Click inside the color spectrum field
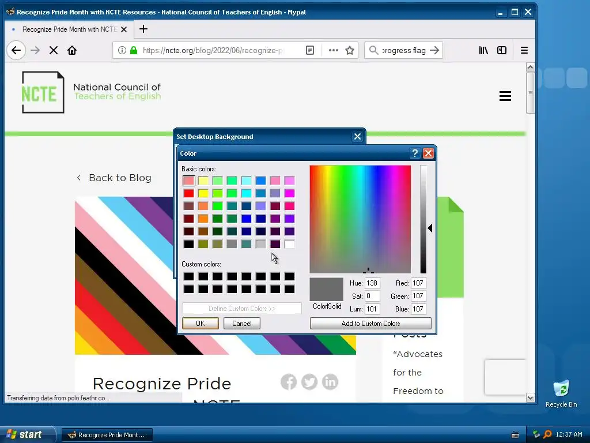The width and height of the screenshot is (590, 443). click(x=360, y=219)
